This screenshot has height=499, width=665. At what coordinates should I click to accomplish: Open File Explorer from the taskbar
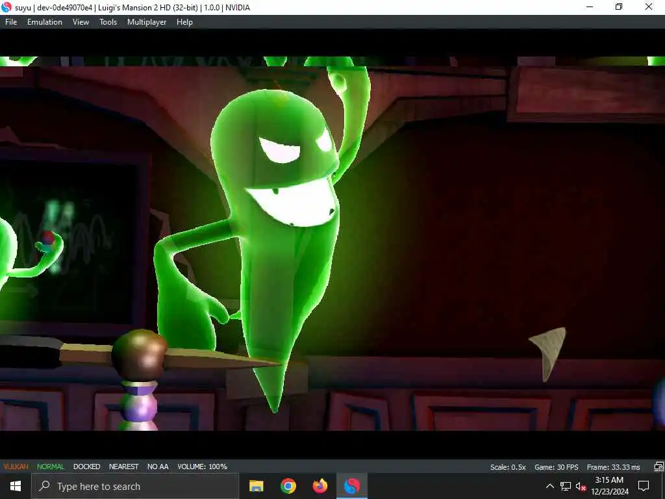(256, 486)
